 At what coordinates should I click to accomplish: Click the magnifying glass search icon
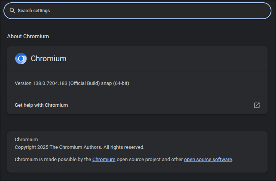coord(12,11)
